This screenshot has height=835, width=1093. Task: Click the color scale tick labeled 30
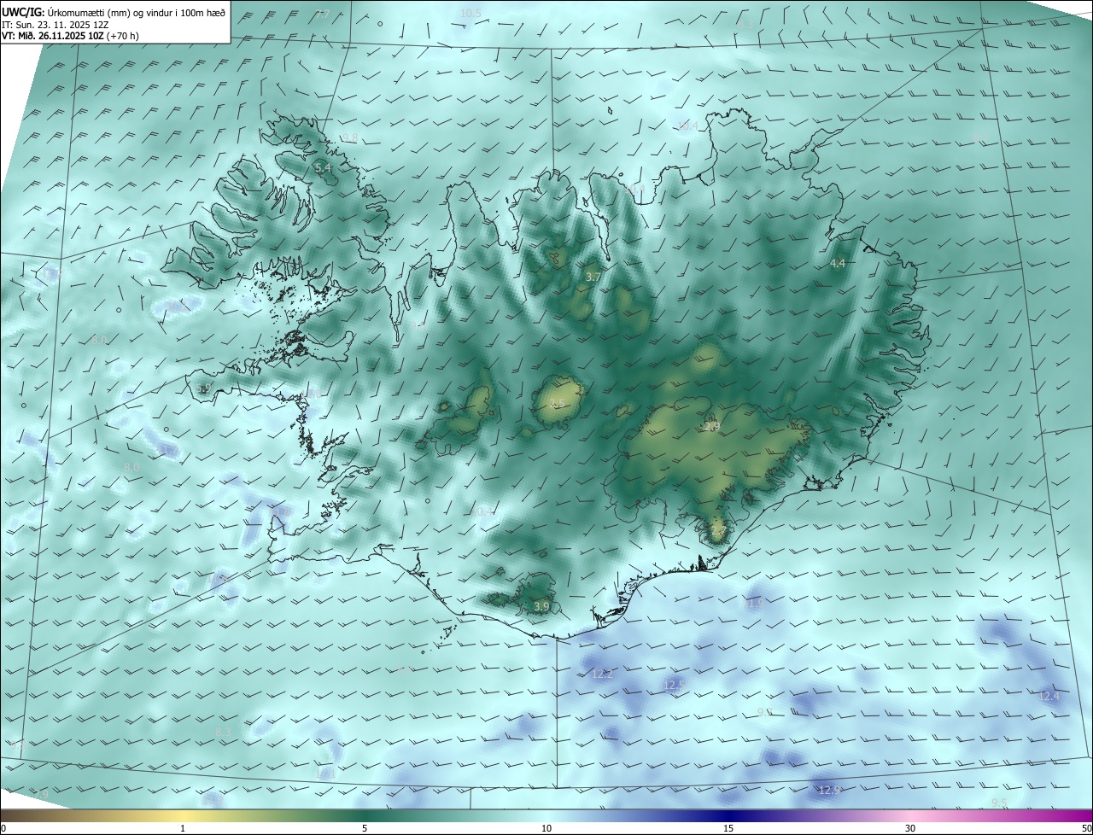click(x=910, y=828)
